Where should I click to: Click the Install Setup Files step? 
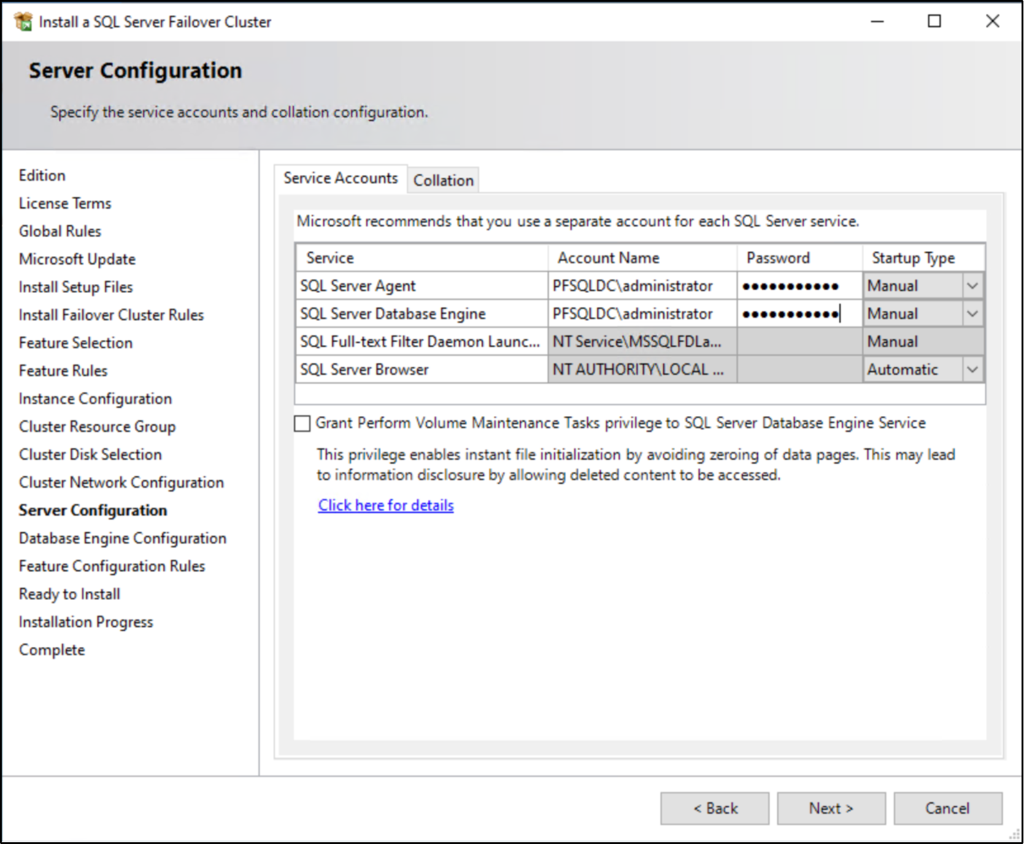75,287
